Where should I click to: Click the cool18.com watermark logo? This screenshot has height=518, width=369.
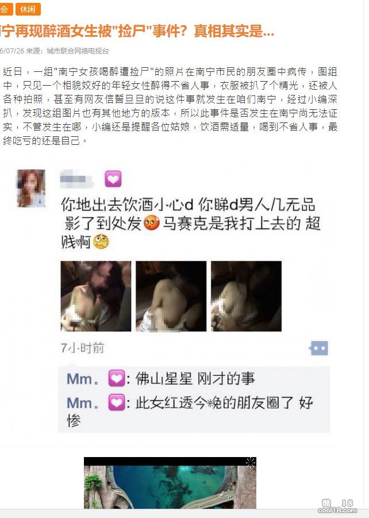tap(337, 507)
